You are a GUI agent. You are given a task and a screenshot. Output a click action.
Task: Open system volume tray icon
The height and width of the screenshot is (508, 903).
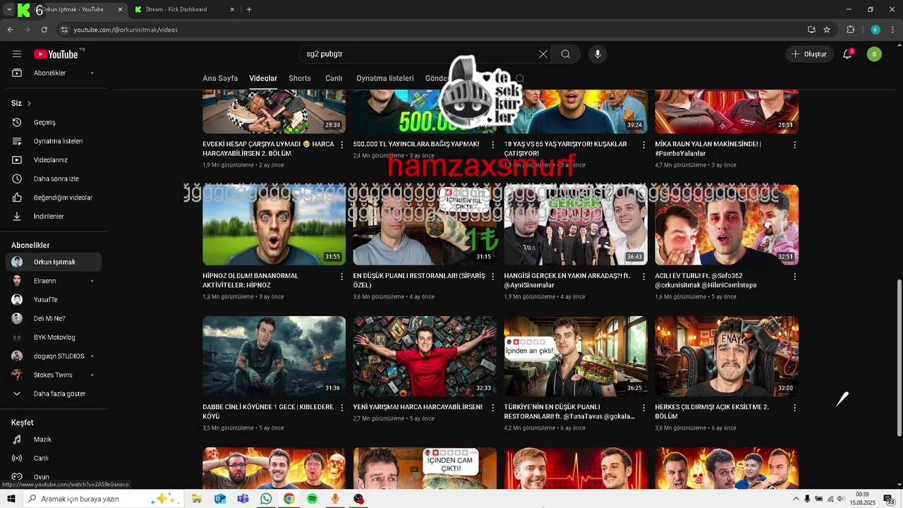841,499
